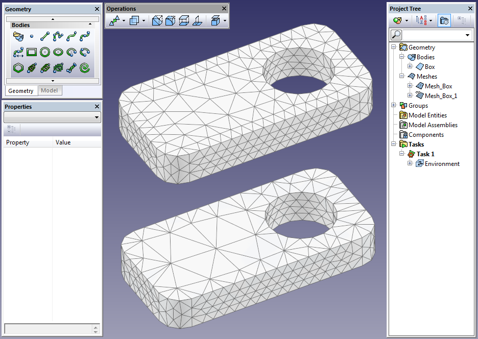Image resolution: width=478 pixels, height=339 pixels.
Task: Select the point body tool
Action: 32,36
